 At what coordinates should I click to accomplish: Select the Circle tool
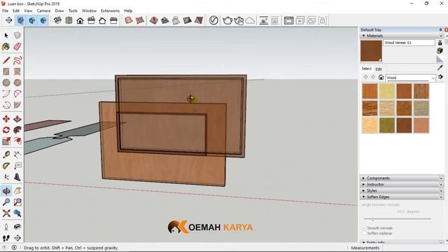[6, 83]
